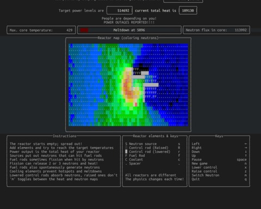Click the 'Switch Neutron' key entry
The width and height of the screenshot is (261, 209).
tap(206, 175)
